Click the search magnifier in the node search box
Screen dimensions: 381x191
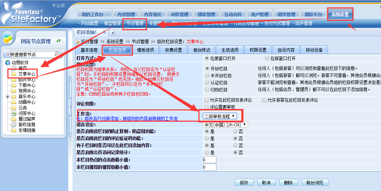57,54
